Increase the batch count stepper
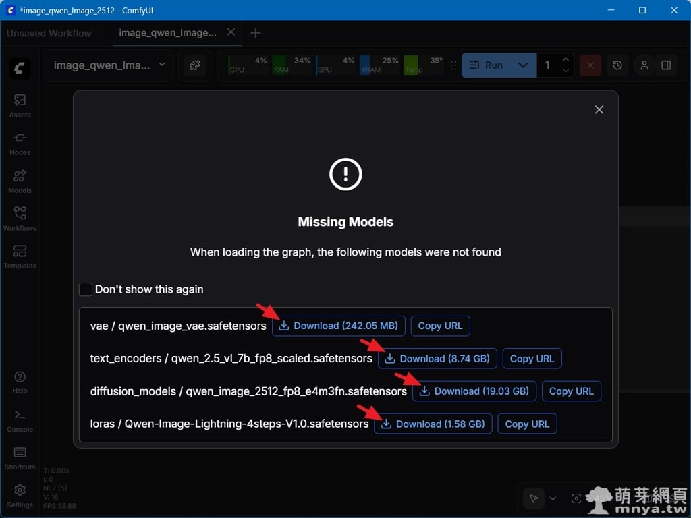Screen dimensions: 691x518 click(565, 60)
